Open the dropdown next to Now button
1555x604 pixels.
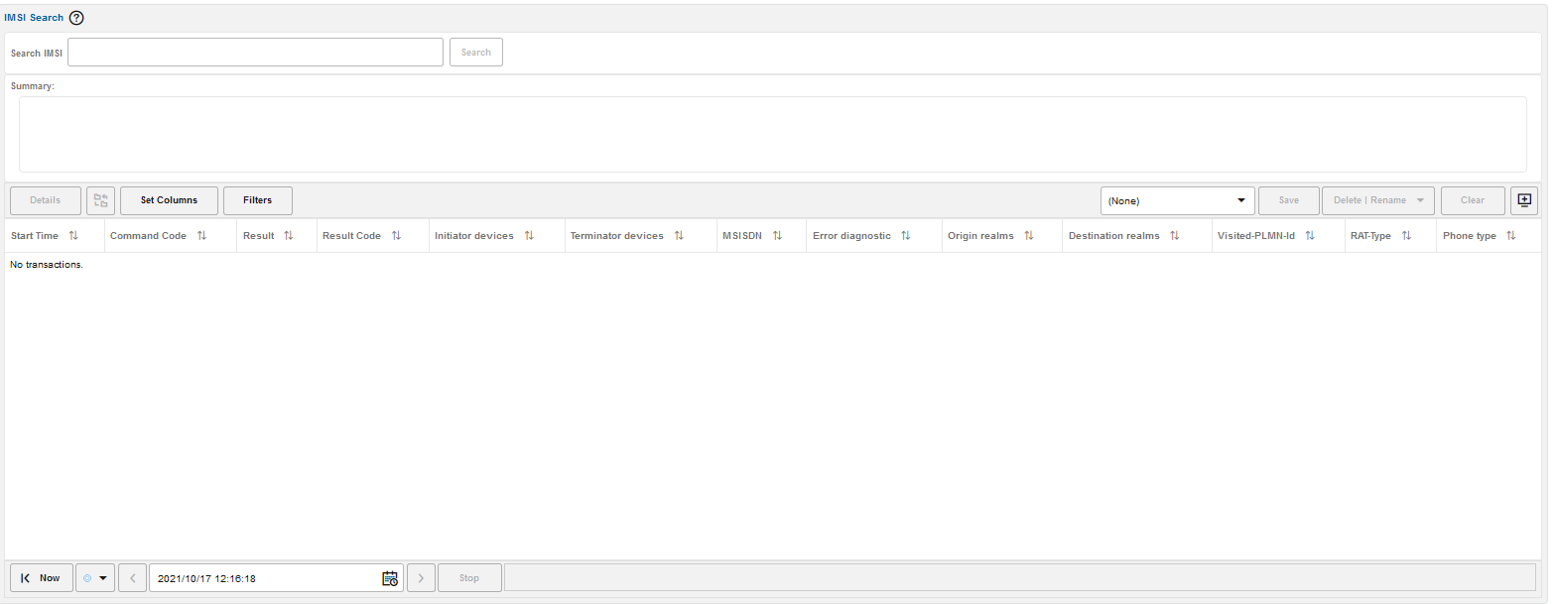(x=95, y=578)
